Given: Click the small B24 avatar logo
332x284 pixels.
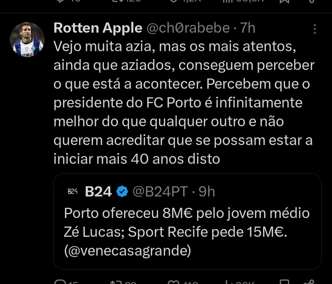Looking at the screenshot, I should pyautogui.click(x=73, y=192).
